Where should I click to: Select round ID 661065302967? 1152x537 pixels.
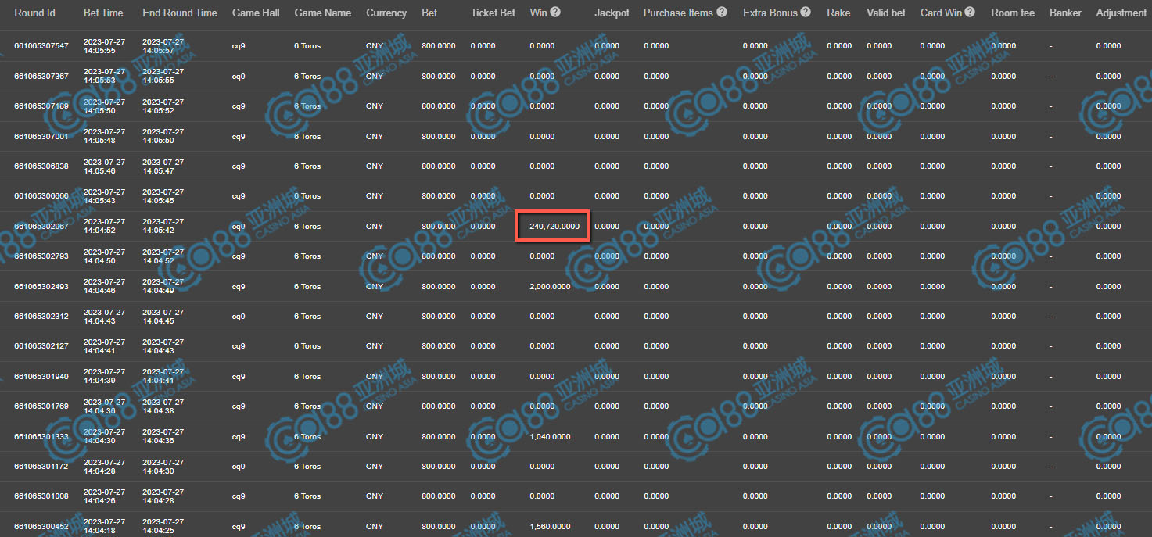click(x=41, y=227)
